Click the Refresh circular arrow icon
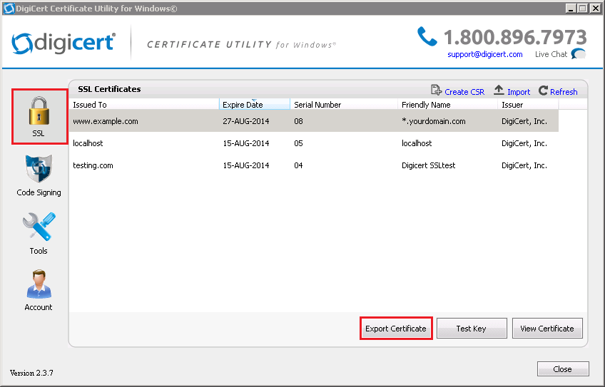 point(543,91)
